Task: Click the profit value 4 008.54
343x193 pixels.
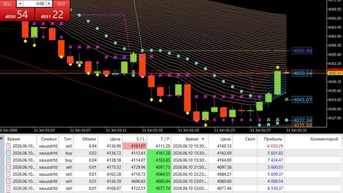Action: pos(275,181)
